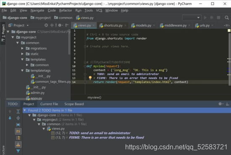231x155 pixels.
Task: Close the middleware.py editor tab
Action: (189, 25)
